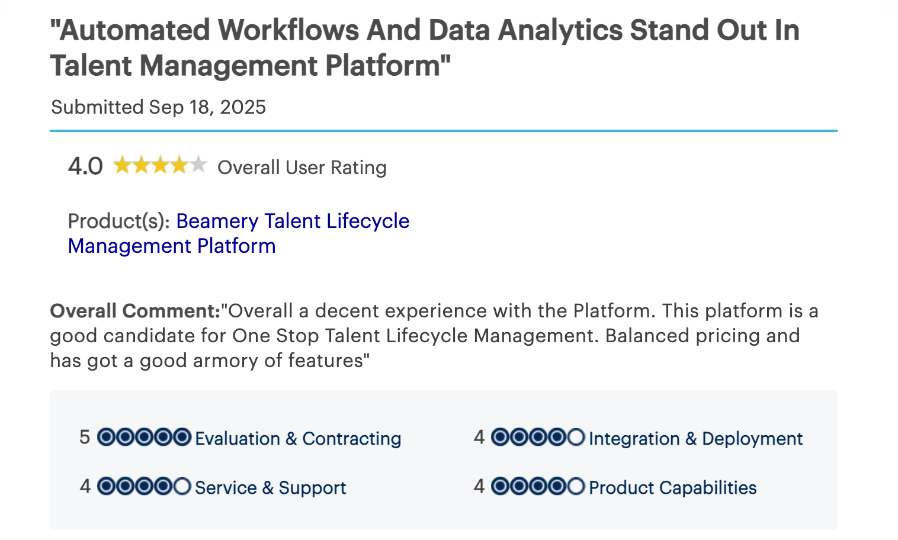This screenshot has width=898, height=540.
Task: Select the Service & Support label
Action: tap(270, 488)
